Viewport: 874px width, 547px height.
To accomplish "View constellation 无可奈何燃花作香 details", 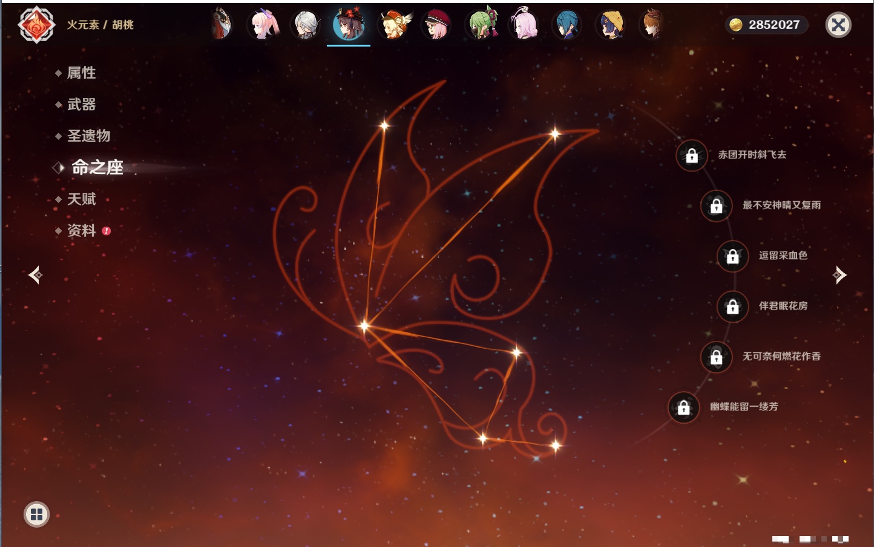I will pos(781,357).
